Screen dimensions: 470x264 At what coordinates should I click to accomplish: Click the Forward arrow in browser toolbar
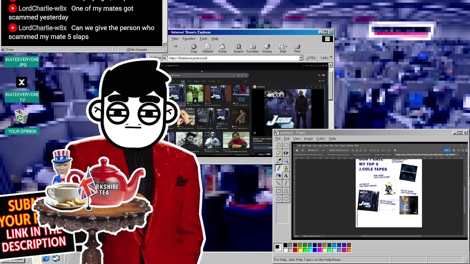point(176,48)
